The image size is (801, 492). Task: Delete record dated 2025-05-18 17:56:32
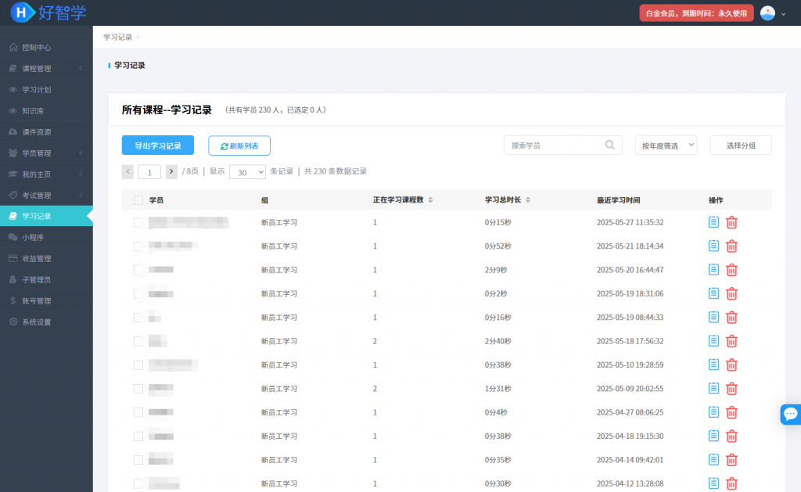tap(731, 341)
